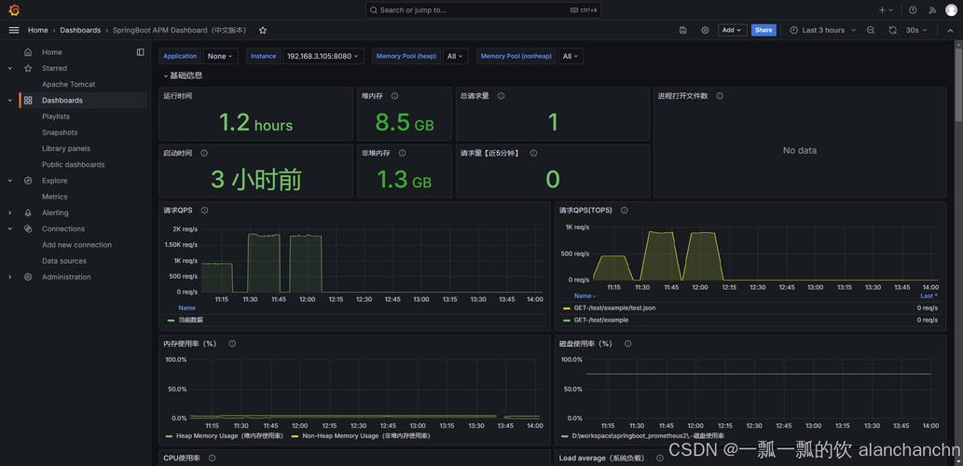Collapse the 基础信息 row

(183, 75)
